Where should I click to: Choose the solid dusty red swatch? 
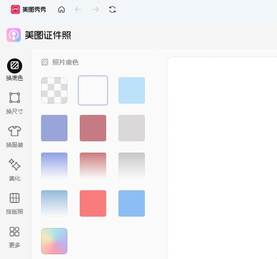click(x=93, y=128)
